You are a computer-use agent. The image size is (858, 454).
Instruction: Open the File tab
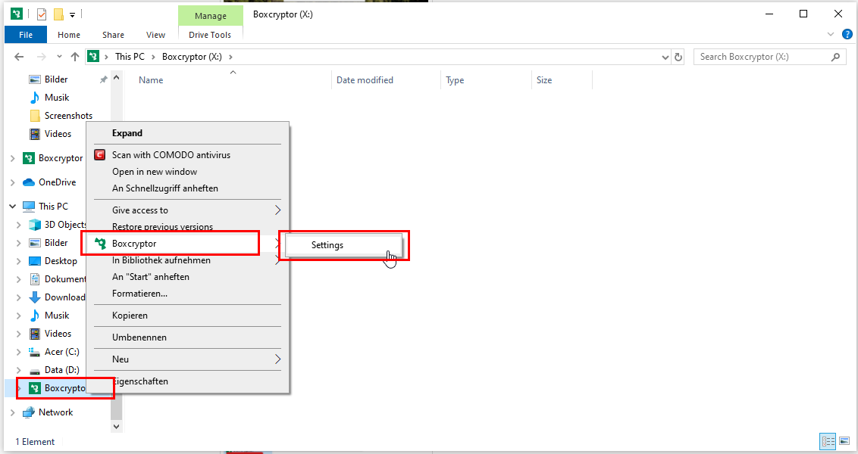(x=26, y=35)
